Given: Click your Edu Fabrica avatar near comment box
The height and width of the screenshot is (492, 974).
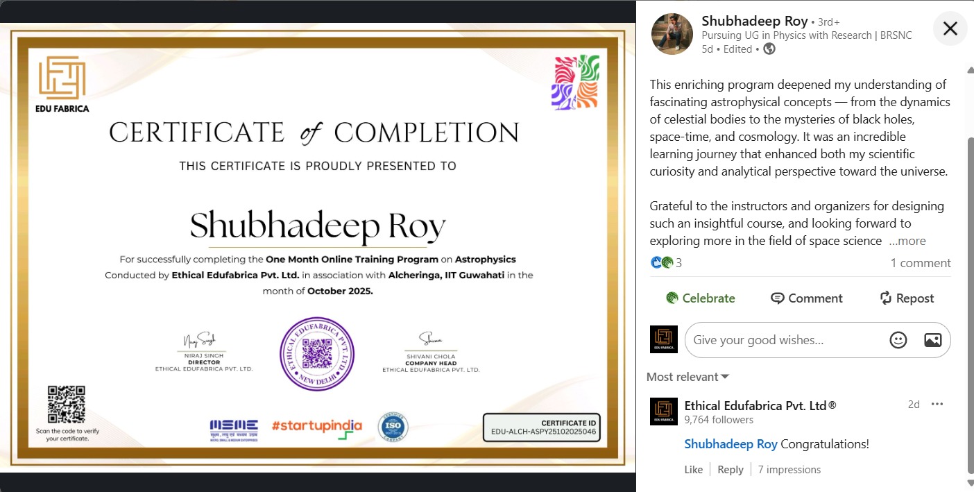Looking at the screenshot, I should (x=664, y=339).
